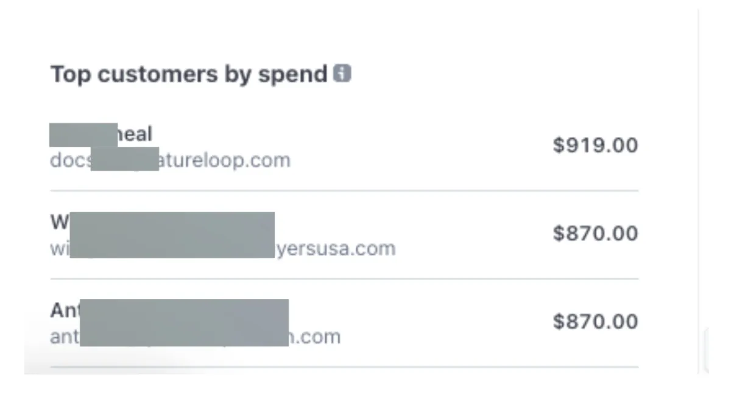731x411 pixels.
Task: Click the info icon beside Top customers by spend
Action: pyautogui.click(x=342, y=74)
